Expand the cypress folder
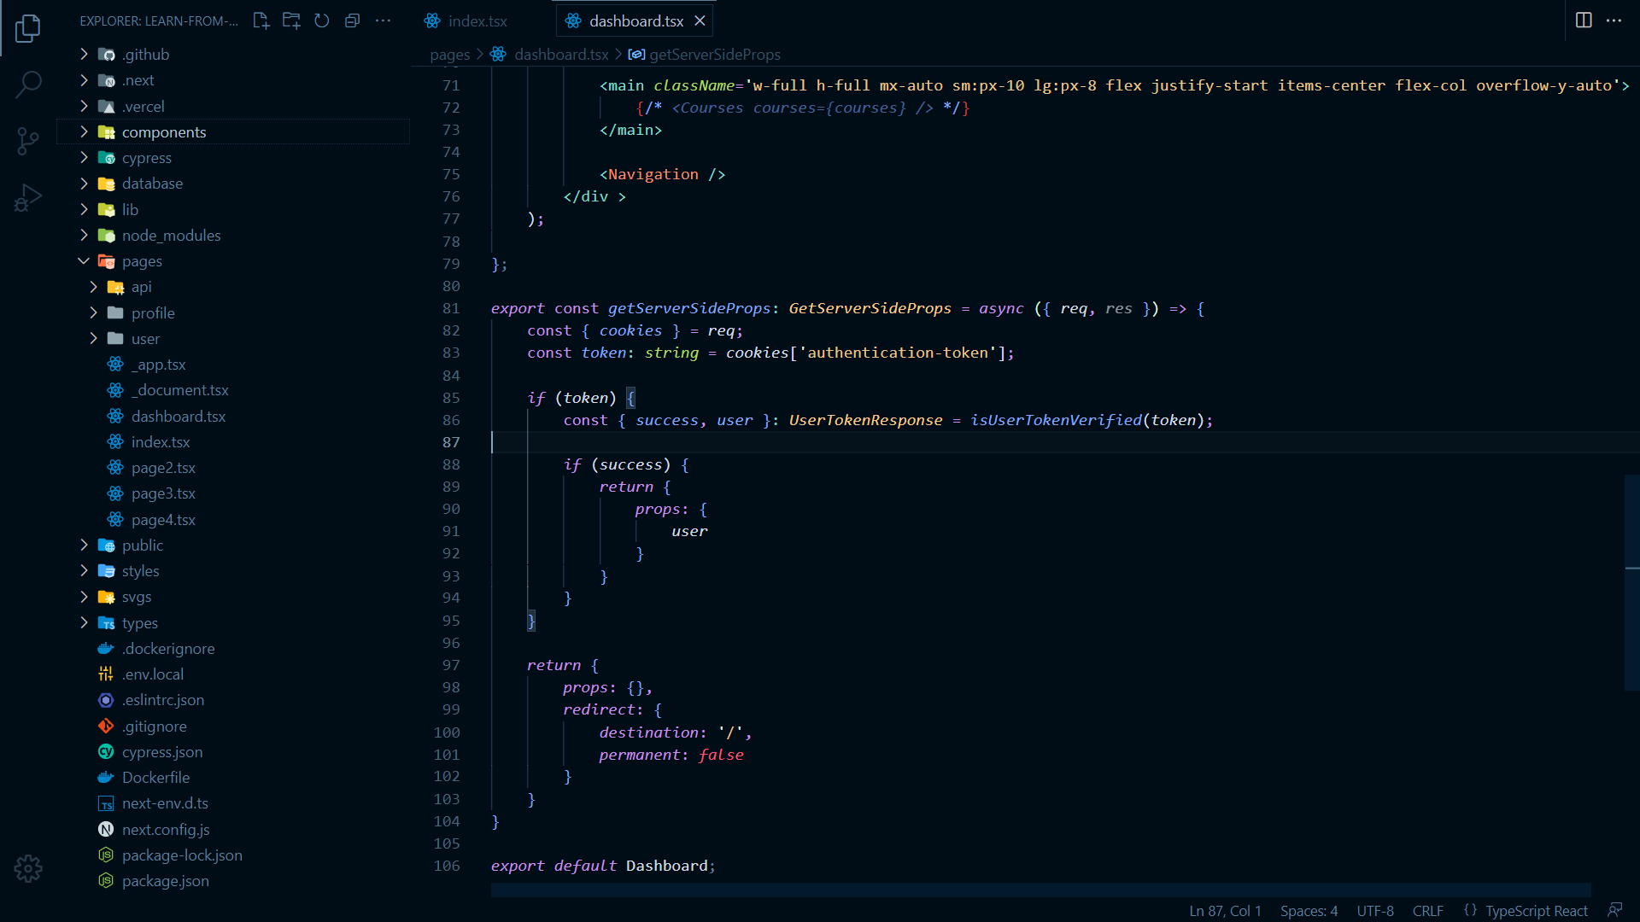1640x922 pixels. pos(233,158)
